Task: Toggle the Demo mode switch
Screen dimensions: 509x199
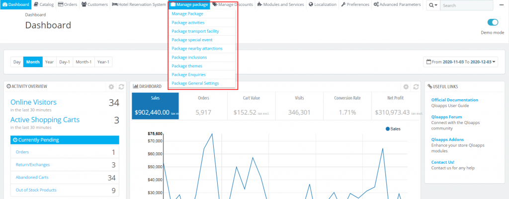Action: pos(493,22)
